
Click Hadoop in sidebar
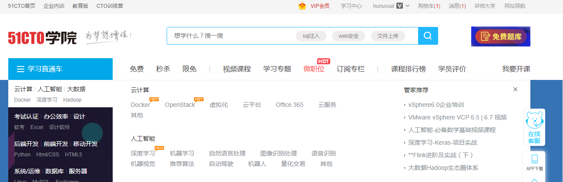(72, 100)
